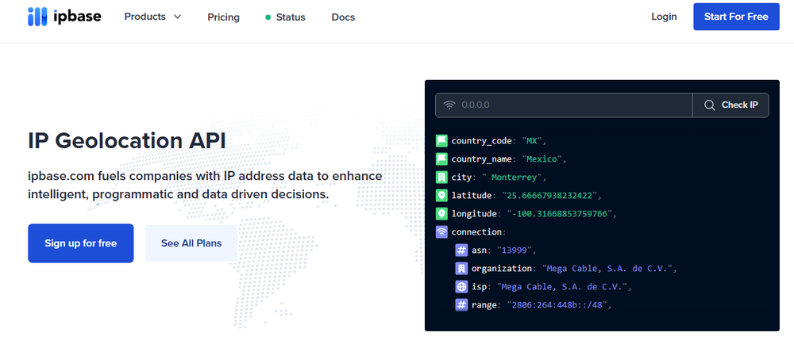Viewport: 794px width, 344px height.
Task: Click the ipbase.com description paragraph
Action: click(x=205, y=185)
